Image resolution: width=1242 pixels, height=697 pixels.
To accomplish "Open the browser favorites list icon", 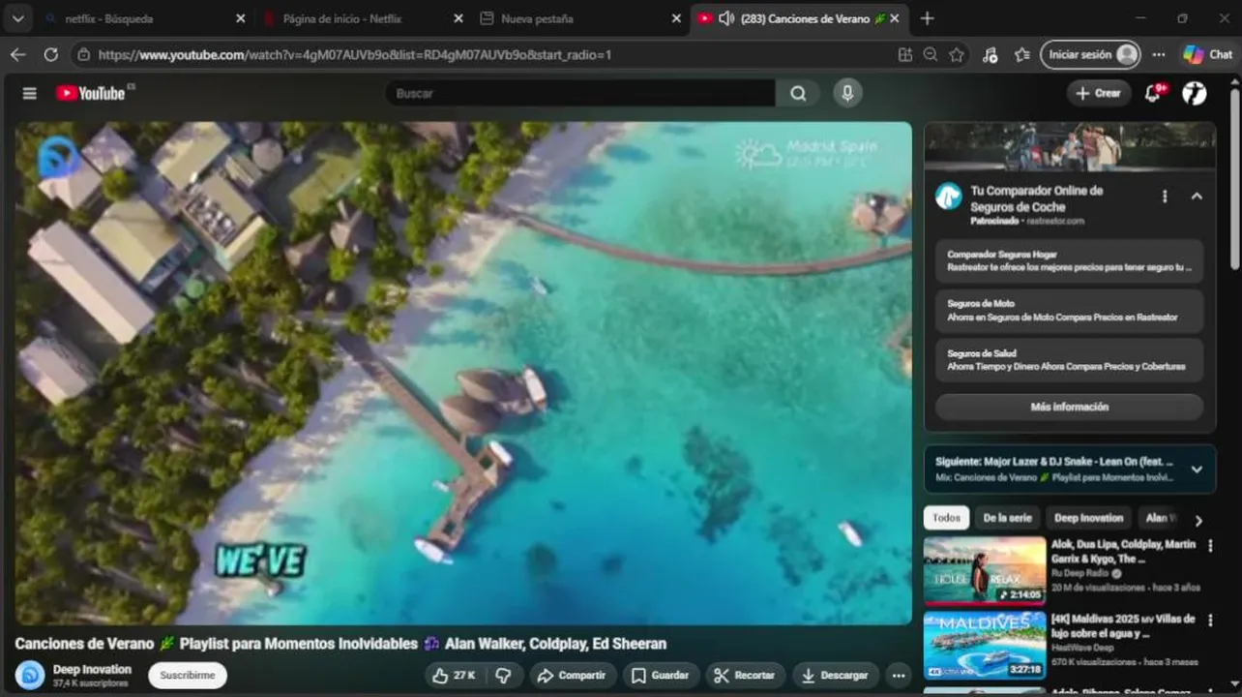I will coord(1022,55).
